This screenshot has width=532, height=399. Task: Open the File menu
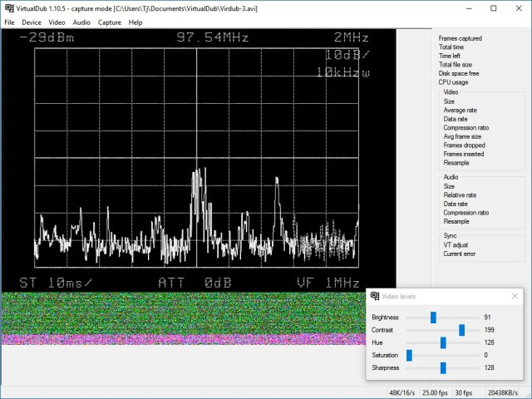point(9,22)
